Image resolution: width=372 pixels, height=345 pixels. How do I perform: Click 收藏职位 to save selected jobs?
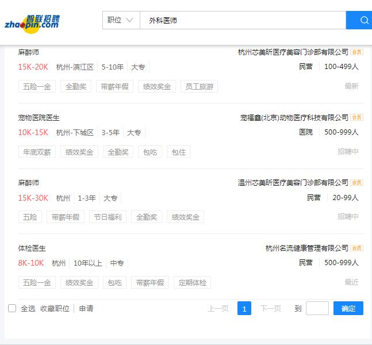(55, 309)
